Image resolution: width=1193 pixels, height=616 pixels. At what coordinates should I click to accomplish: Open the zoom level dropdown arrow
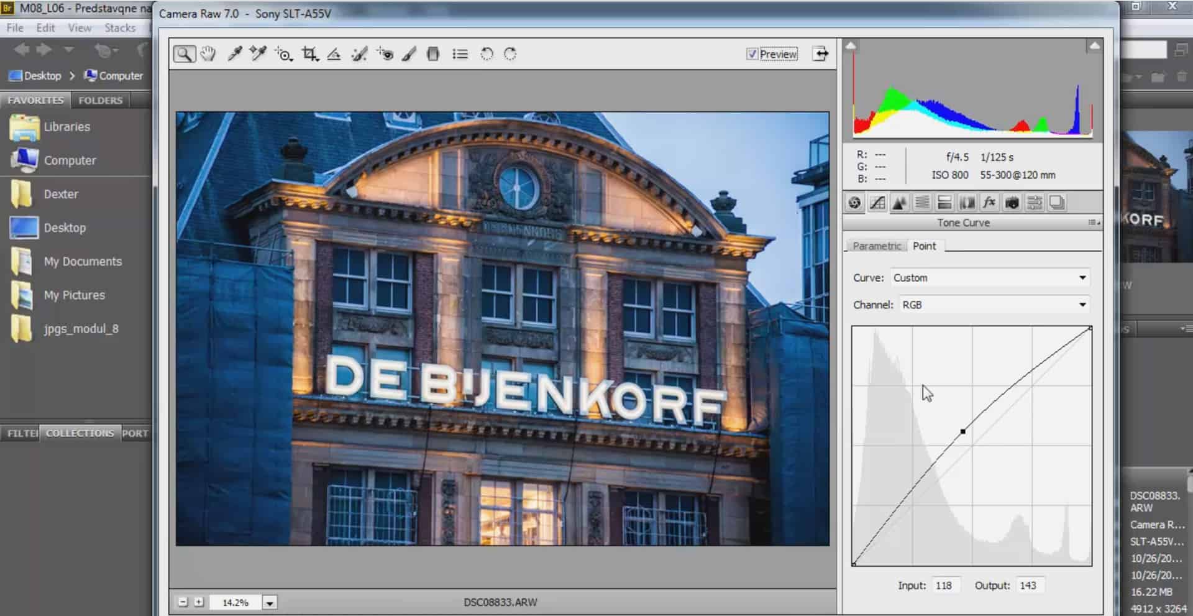pos(270,602)
